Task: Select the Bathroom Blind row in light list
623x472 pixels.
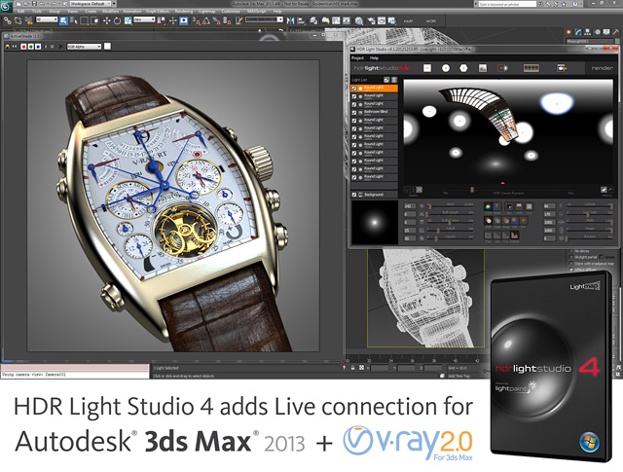Action: pos(374,113)
